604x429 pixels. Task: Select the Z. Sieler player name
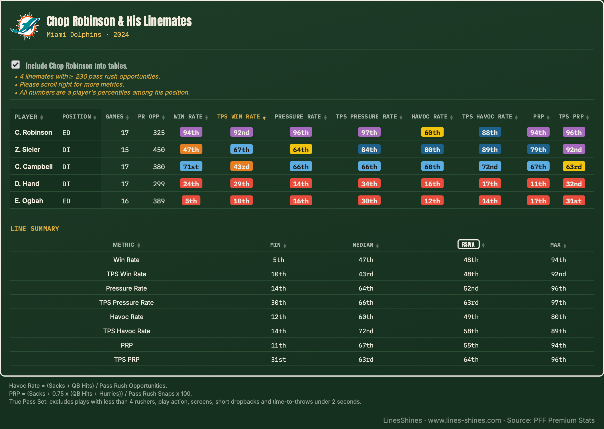pyautogui.click(x=27, y=150)
